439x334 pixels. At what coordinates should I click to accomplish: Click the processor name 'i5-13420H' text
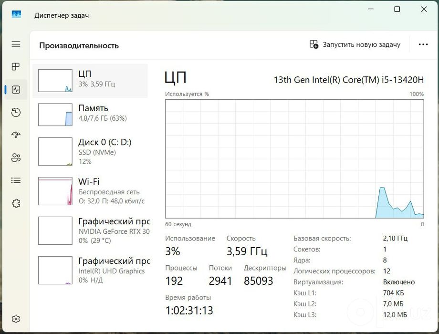point(403,80)
